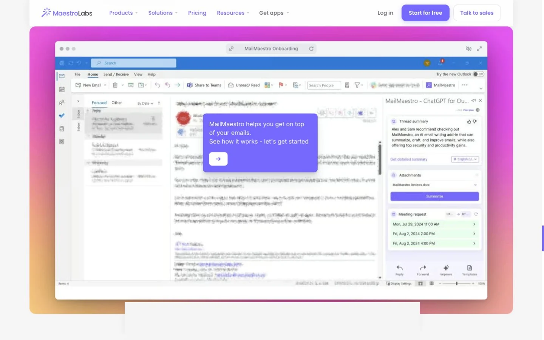
Task: Go to the Pricing page
Action: [197, 13]
